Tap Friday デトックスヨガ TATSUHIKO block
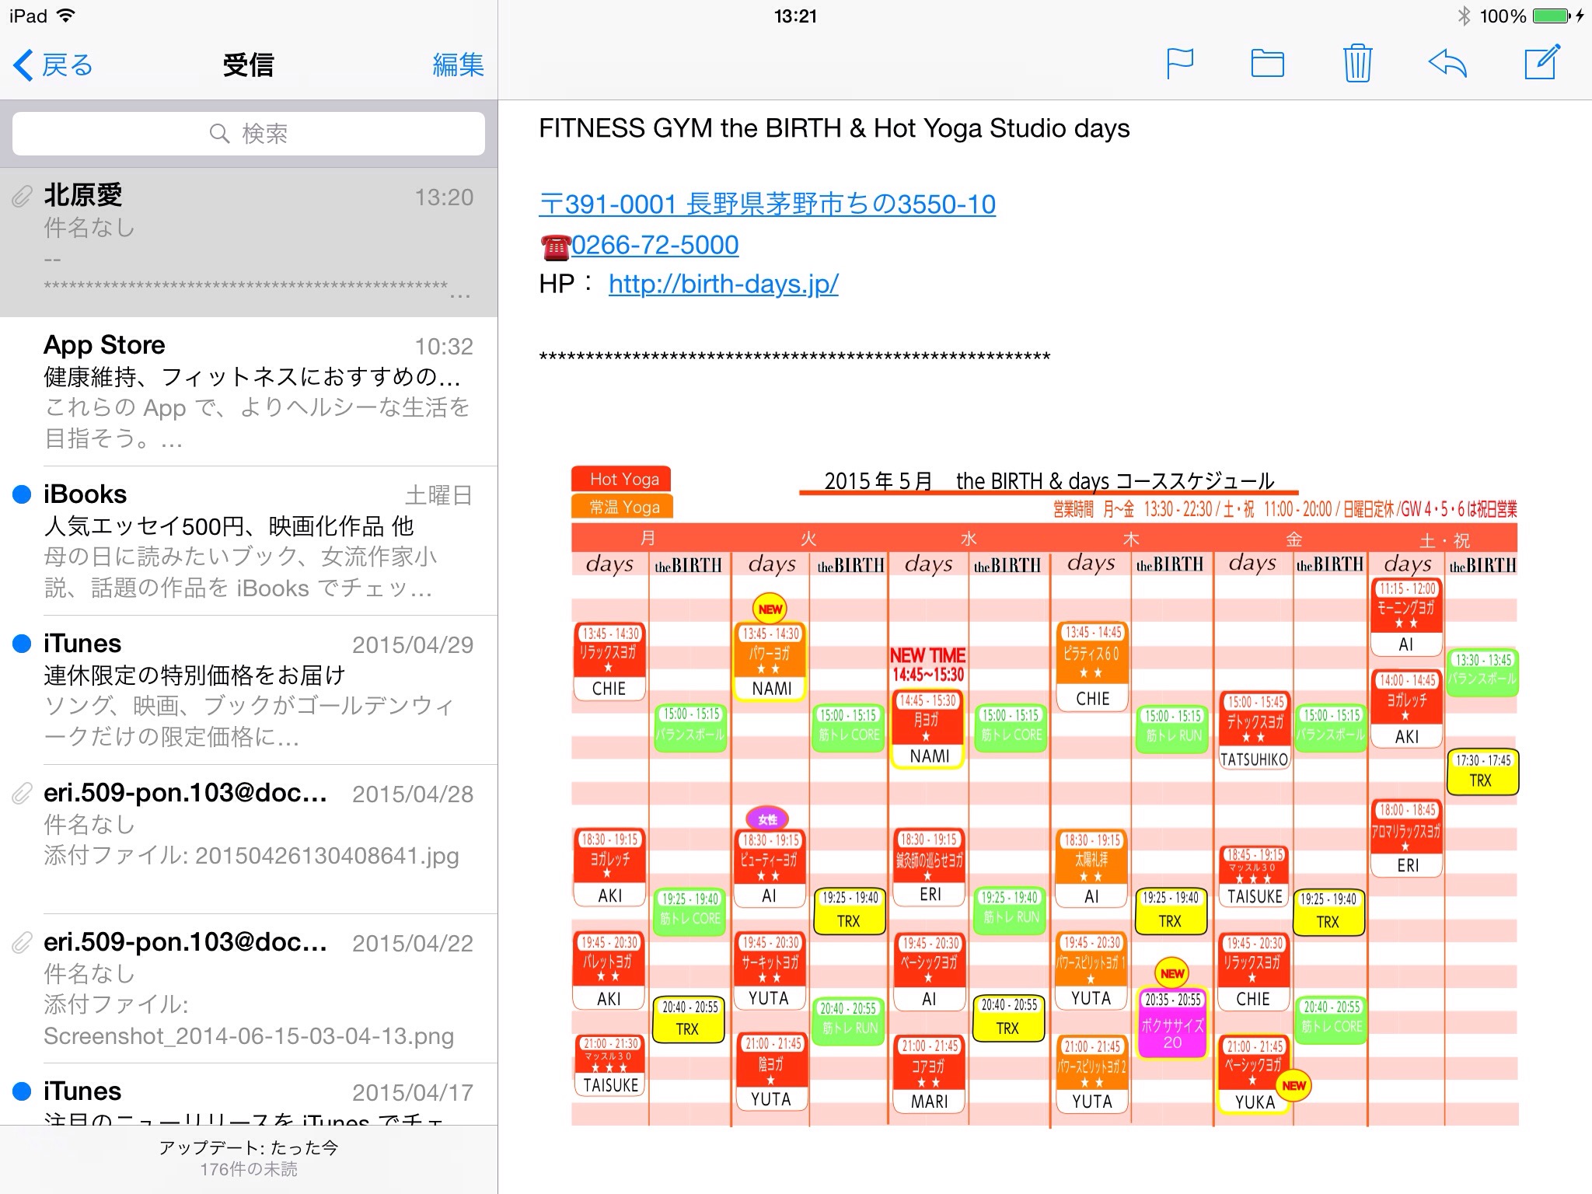Viewport: 1592px width, 1194px height. point(1254,730)
